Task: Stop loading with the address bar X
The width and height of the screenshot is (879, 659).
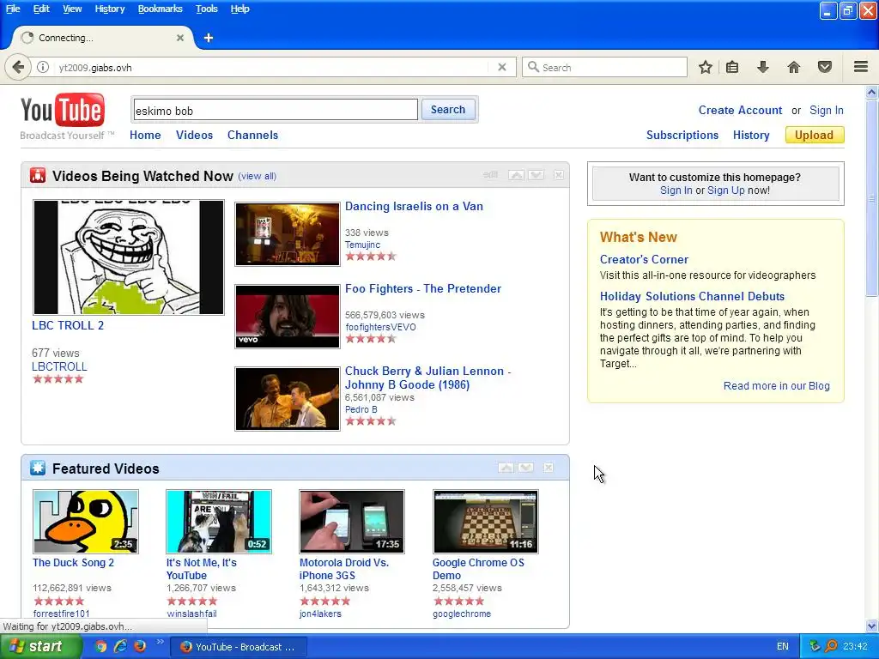Action: 502,67
